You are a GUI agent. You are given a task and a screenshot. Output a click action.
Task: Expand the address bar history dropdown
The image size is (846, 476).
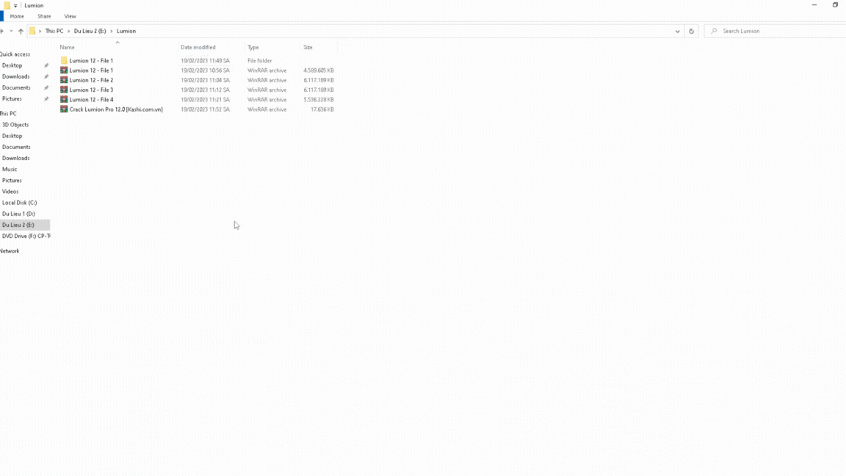pos(677,32)
